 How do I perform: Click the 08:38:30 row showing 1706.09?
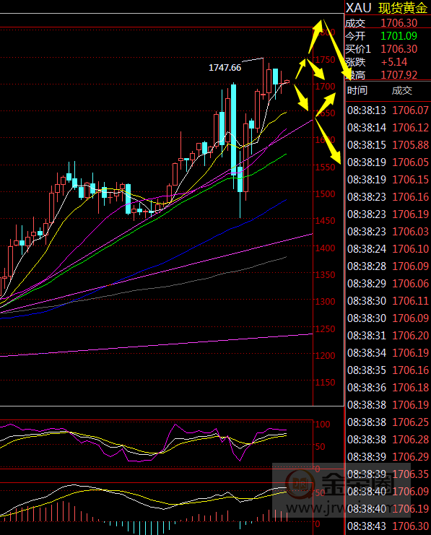(388, 318)
